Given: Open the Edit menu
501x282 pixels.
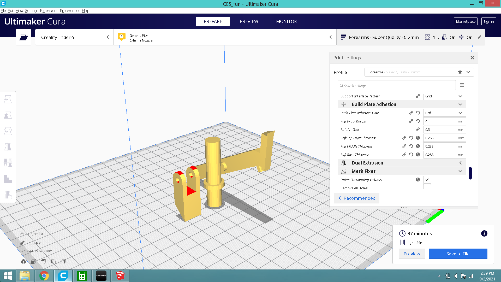Looking at the screenshot, I should tap(11, 11).
